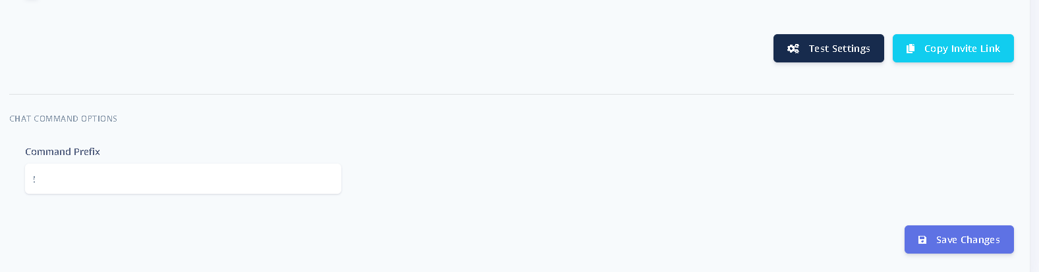Place the cursor after the exclamation mark prefix
Viewport: 1039px width, 272px height.
point(37,179)
